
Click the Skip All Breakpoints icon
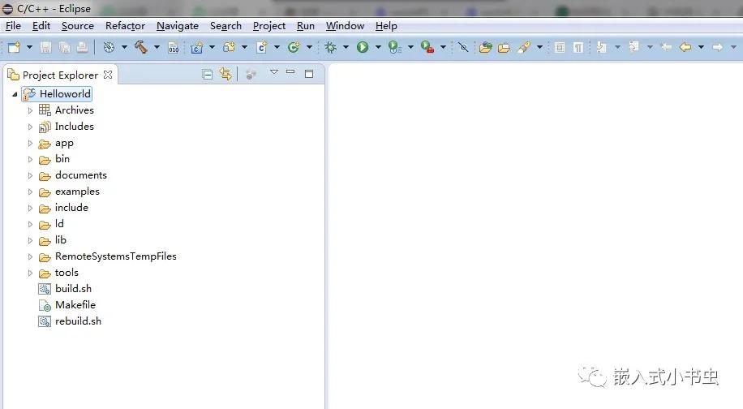[463, 47]
